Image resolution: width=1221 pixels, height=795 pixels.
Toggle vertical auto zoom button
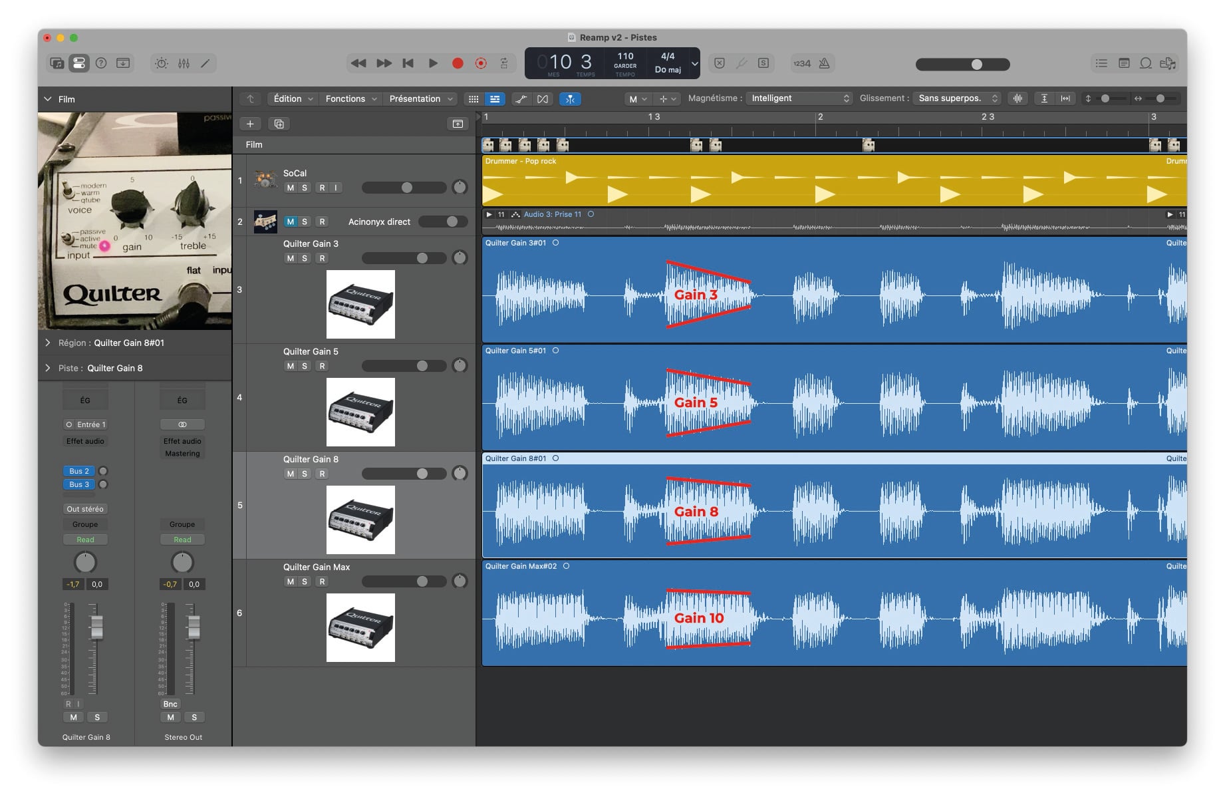[x=1044, y=98]
